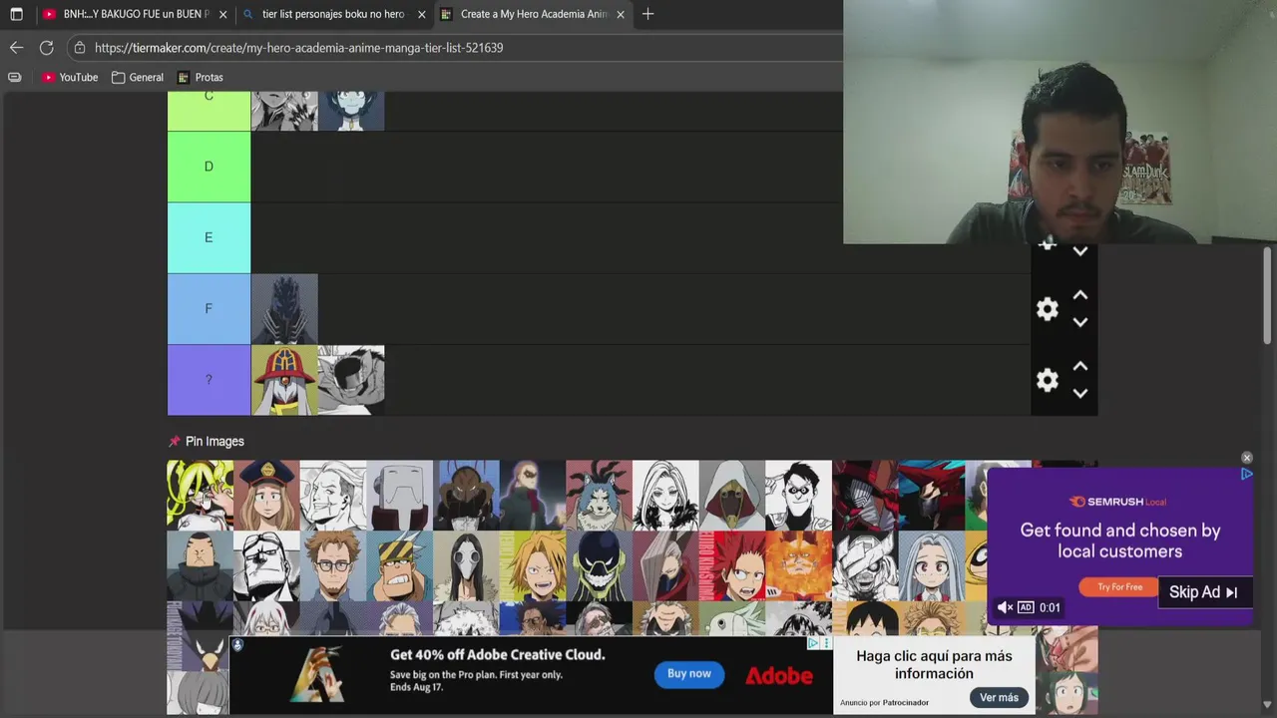Click the scrollbar down arrow
The height and width of the screenshot is (718, 1277).
[1267, 705]
